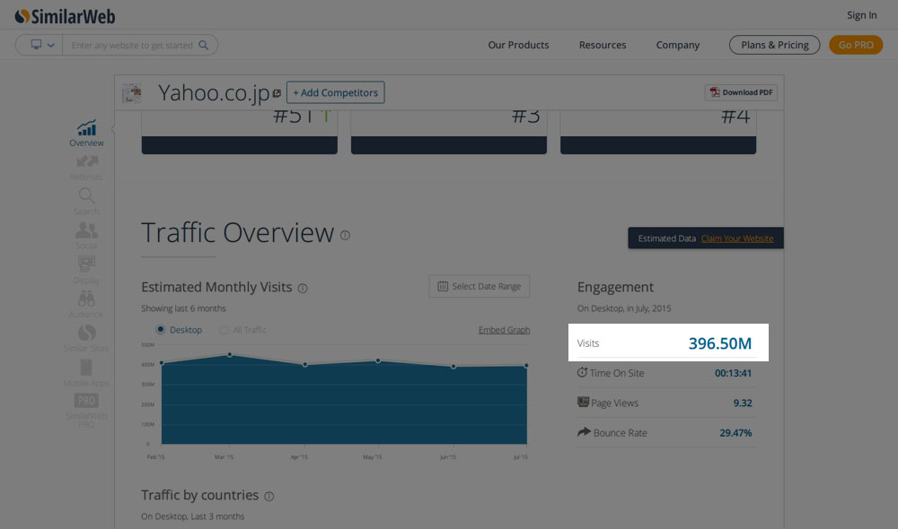The width and height of the screenshot is (898, 529).
Task: Click the Traffic by countries info icon
Action: click(269, 497)
